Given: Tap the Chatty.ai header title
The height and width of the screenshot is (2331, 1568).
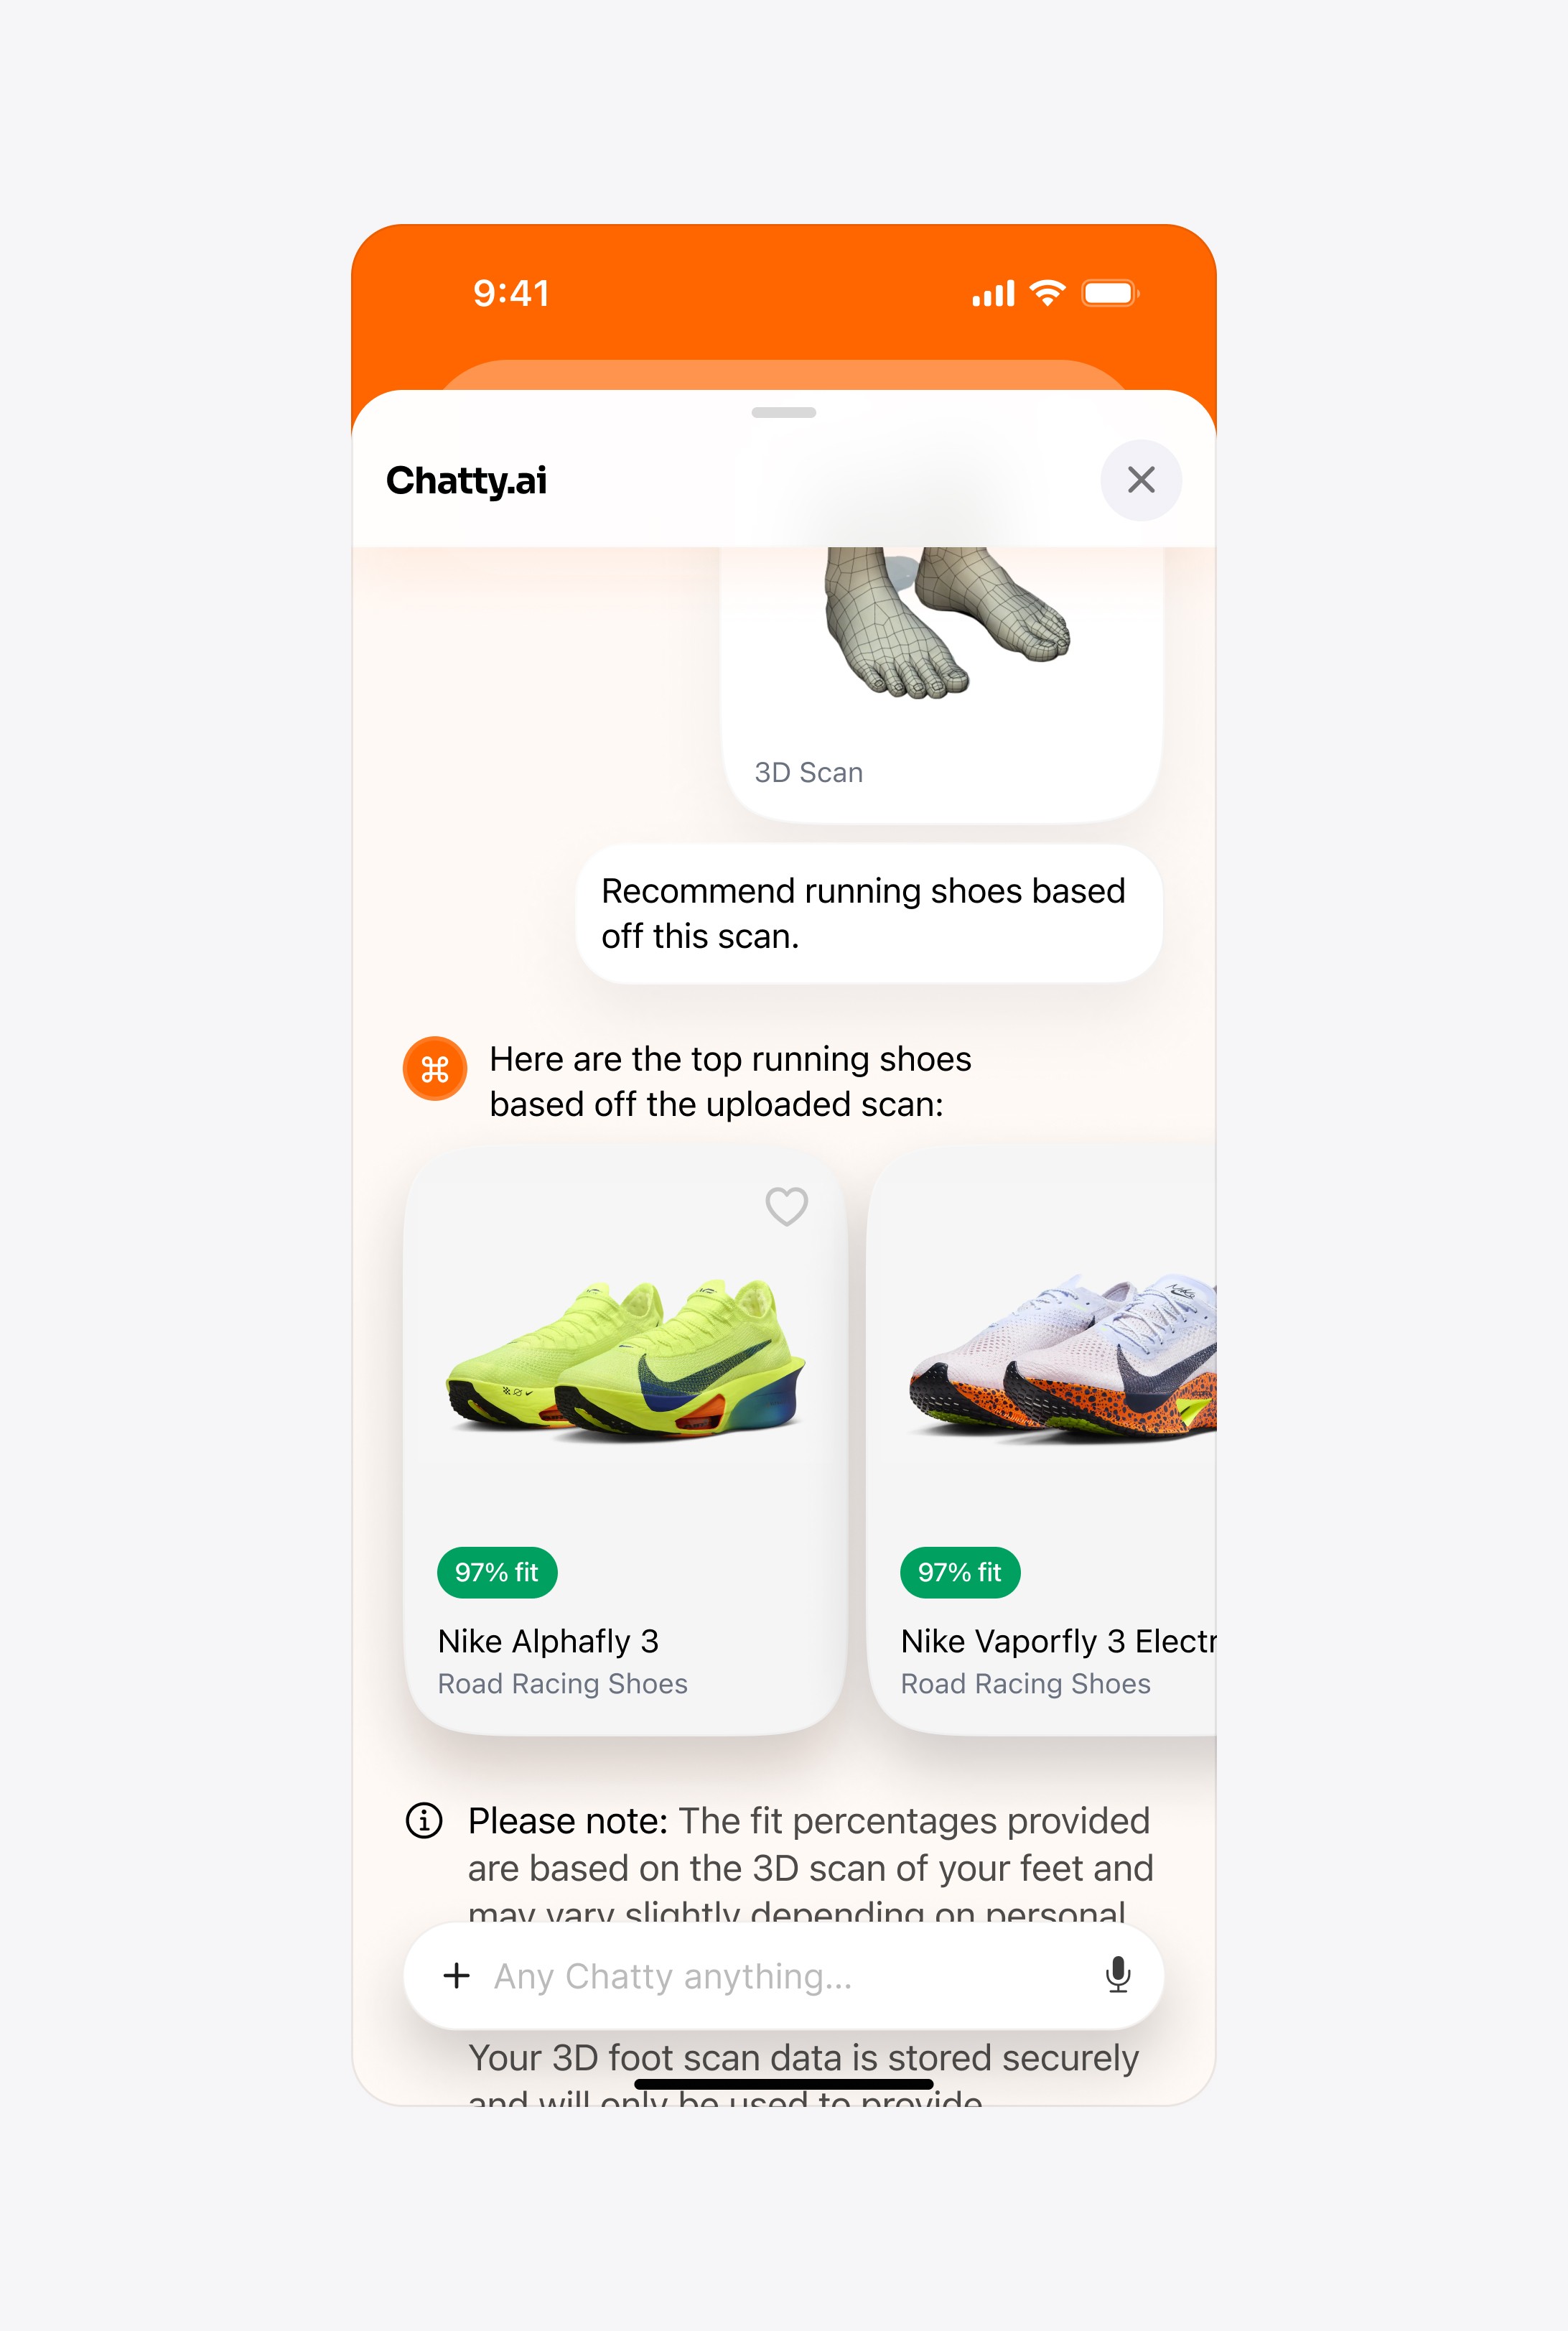Looking at the screenshot, I should point(466,480).
